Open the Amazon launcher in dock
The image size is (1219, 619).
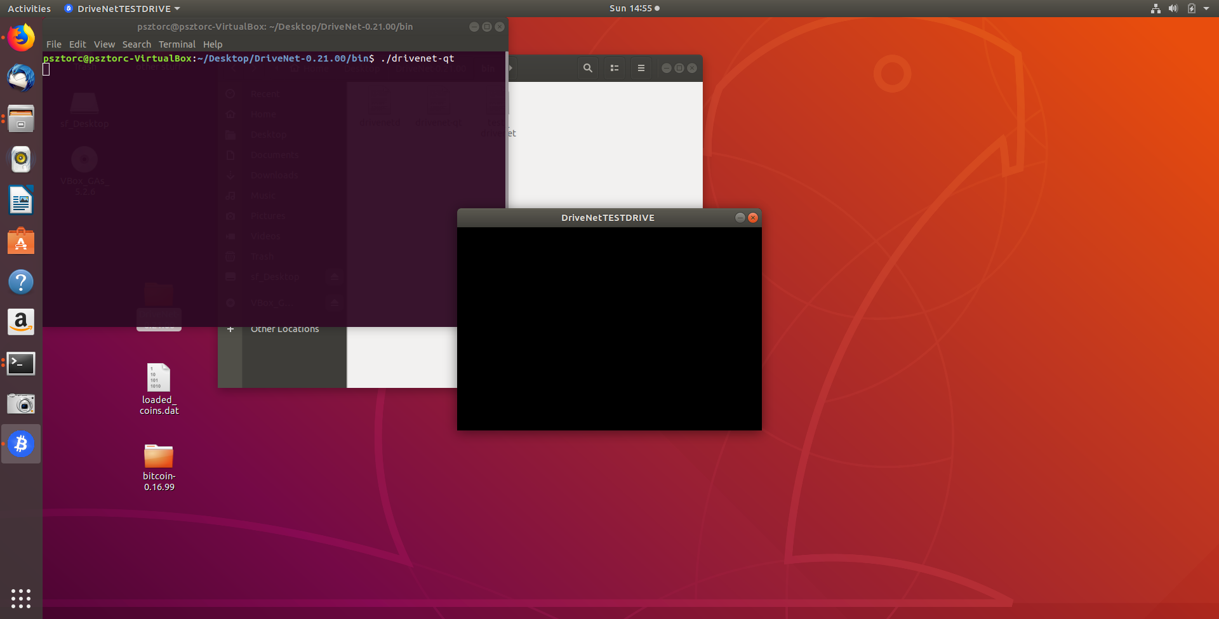coord(21,323)
